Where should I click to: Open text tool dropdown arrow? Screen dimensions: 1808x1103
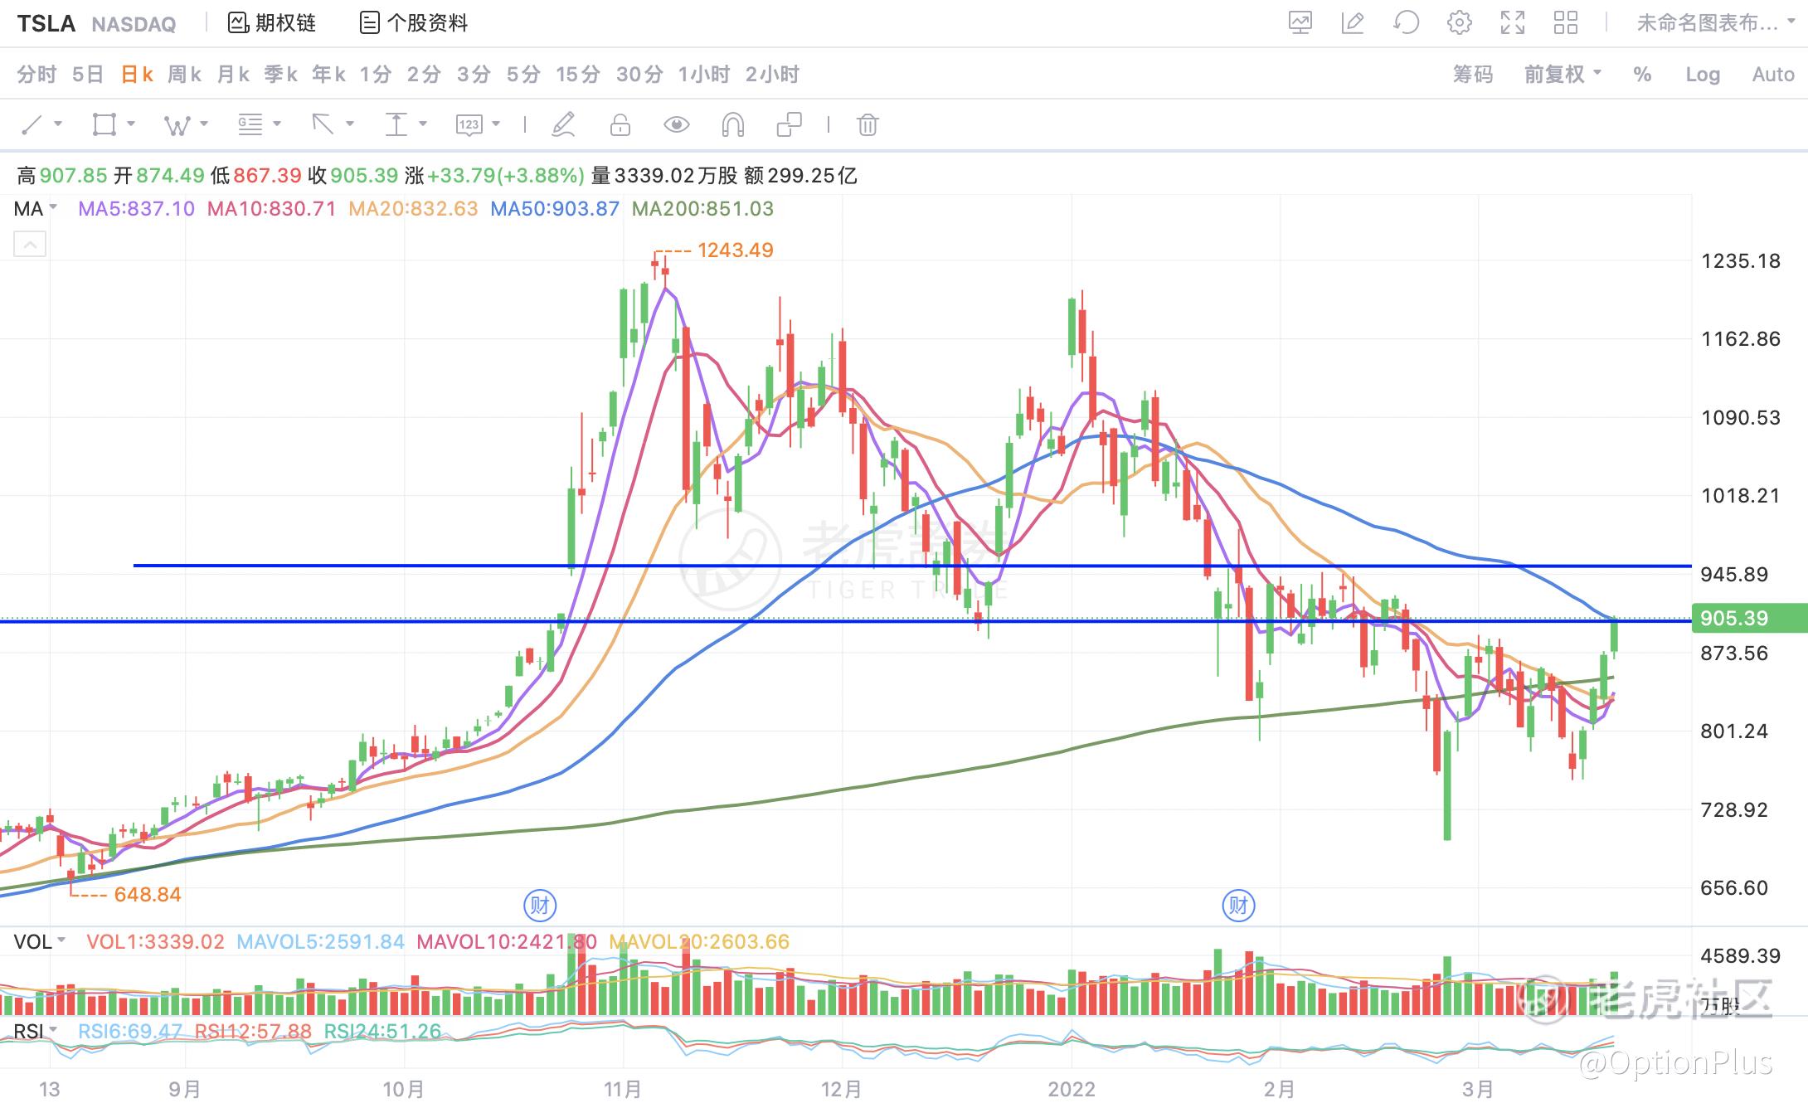[423, 124]
